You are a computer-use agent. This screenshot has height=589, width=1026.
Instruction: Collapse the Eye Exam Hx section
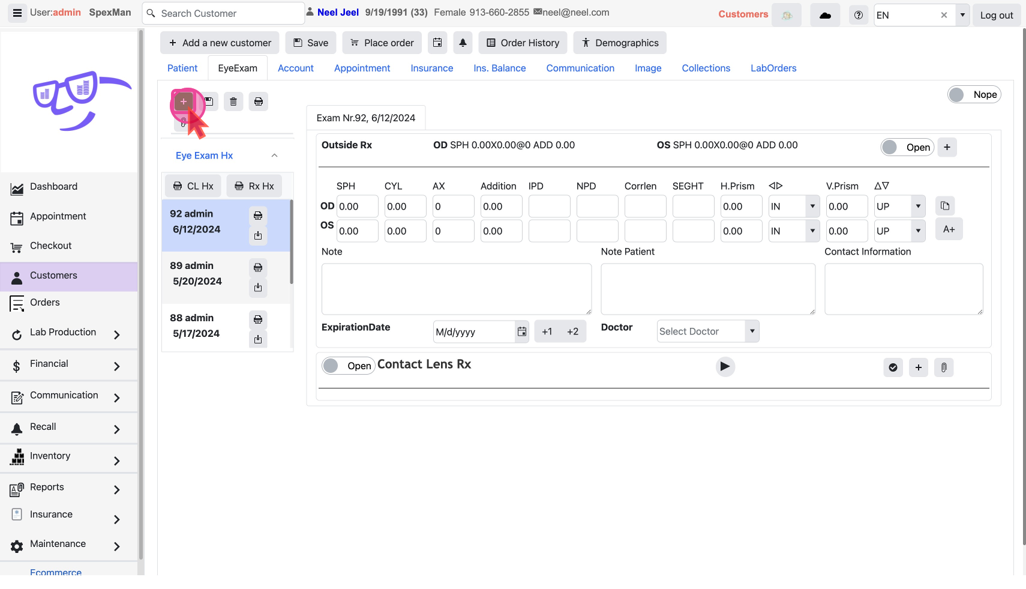tap(274, 156)
